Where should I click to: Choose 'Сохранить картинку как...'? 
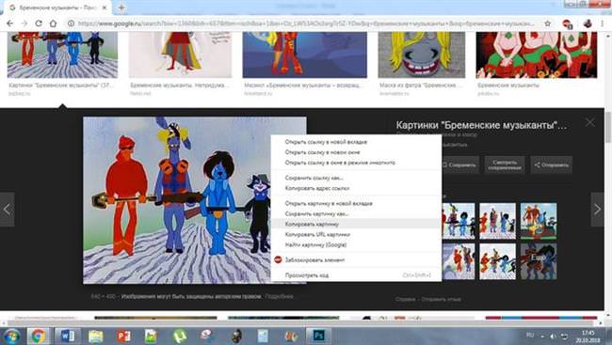click(x=316, y=214)
